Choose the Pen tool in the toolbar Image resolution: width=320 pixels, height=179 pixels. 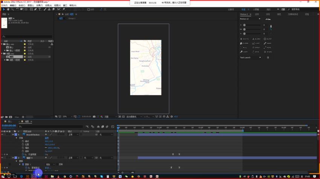35,9
